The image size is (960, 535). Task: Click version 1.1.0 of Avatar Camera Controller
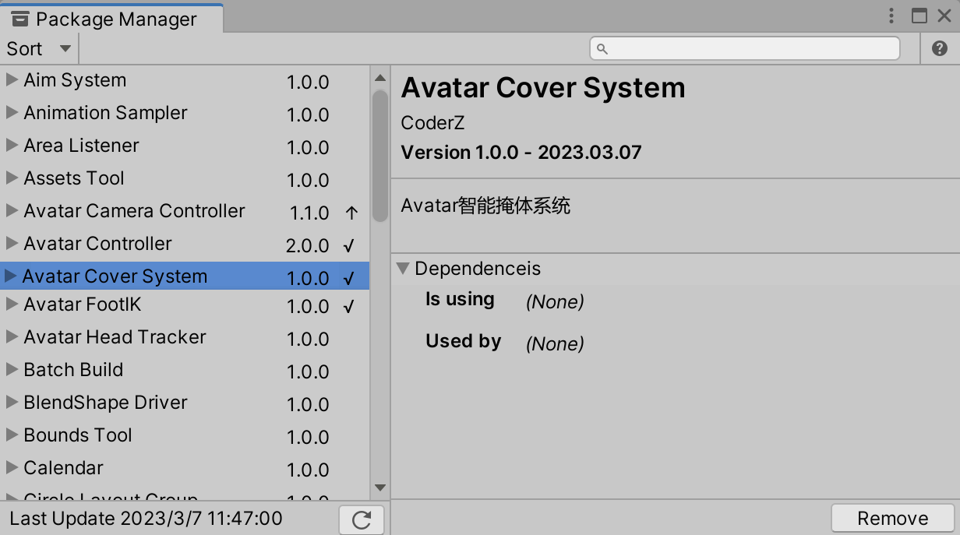point(309,213)
